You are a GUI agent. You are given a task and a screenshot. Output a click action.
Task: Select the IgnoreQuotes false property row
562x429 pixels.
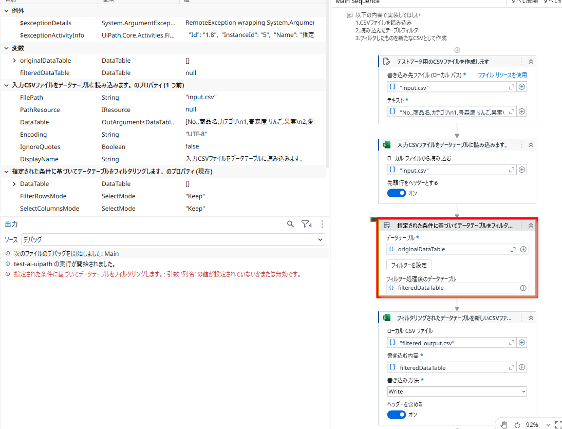[163, 146]
